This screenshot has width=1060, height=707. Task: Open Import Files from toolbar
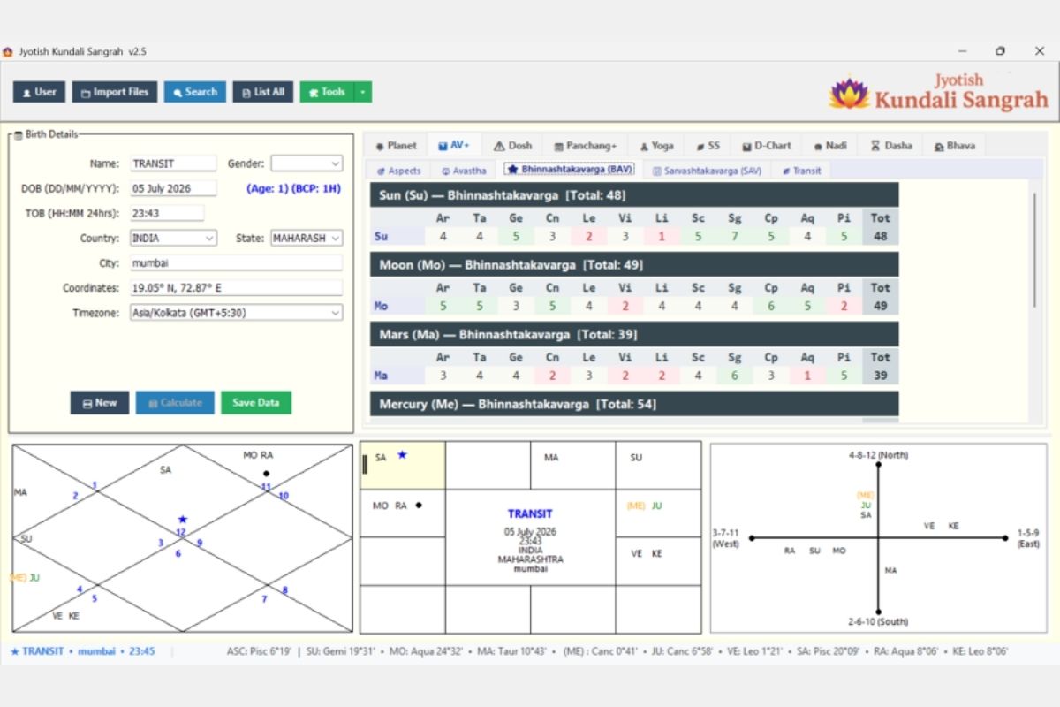(x=115, y=92)
